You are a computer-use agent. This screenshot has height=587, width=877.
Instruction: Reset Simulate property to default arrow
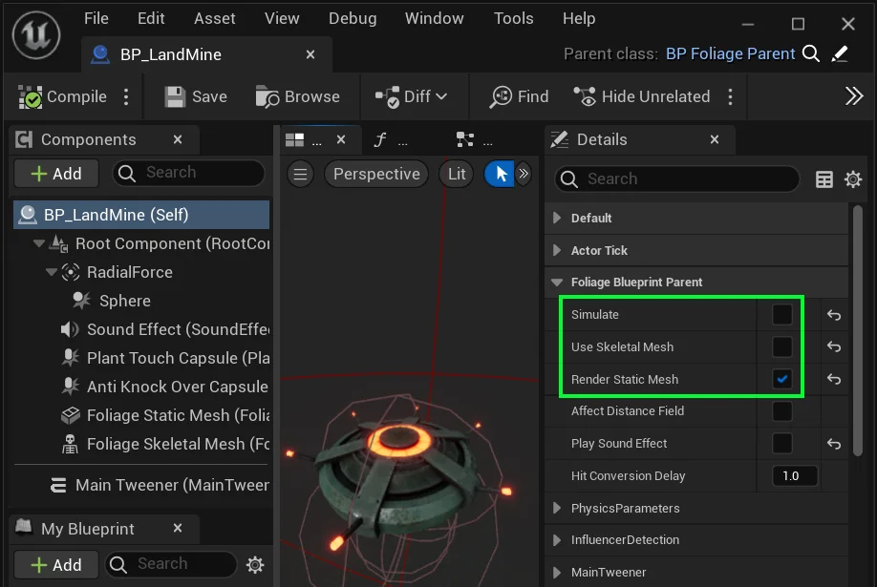coord(834,315)
